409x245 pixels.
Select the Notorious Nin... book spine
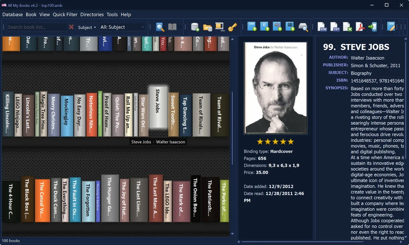coord(92,115)
